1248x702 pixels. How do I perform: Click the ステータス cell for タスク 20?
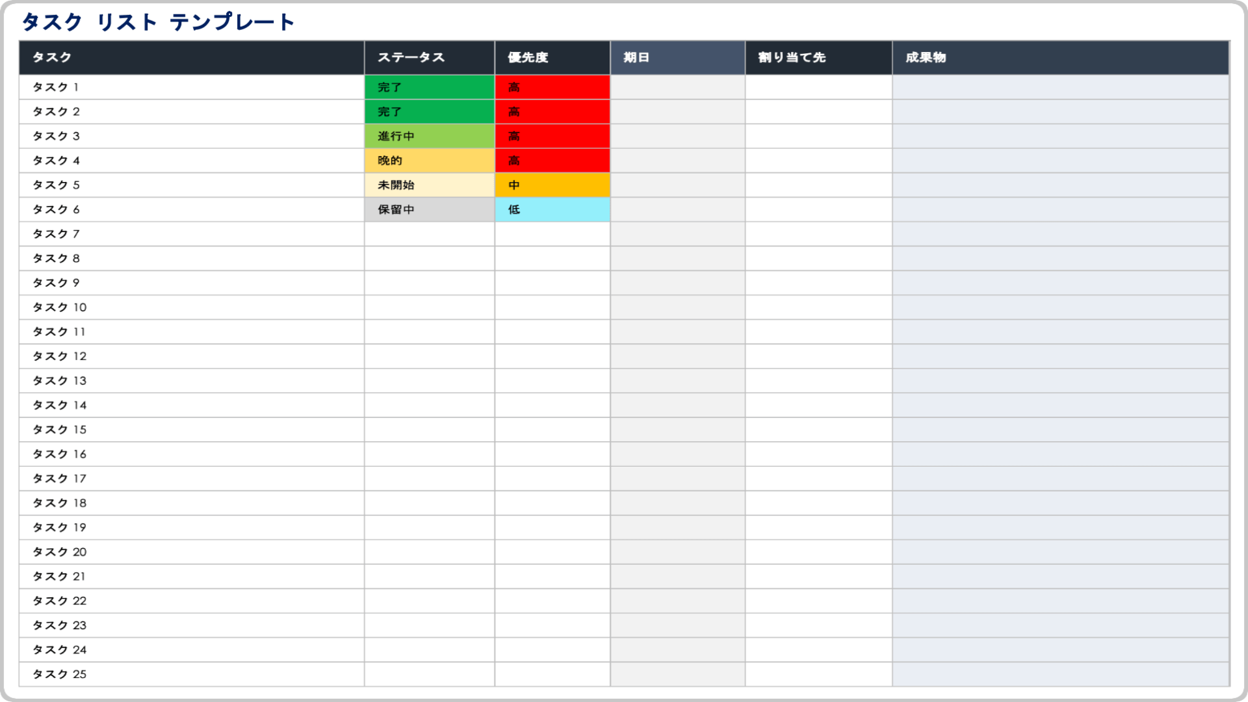click(430, 552)
